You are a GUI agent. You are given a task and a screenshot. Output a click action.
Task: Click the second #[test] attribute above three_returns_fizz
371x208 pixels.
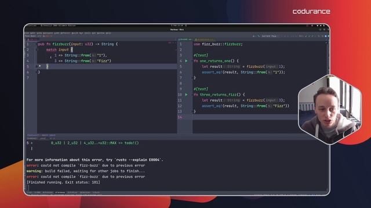point(201,89)
